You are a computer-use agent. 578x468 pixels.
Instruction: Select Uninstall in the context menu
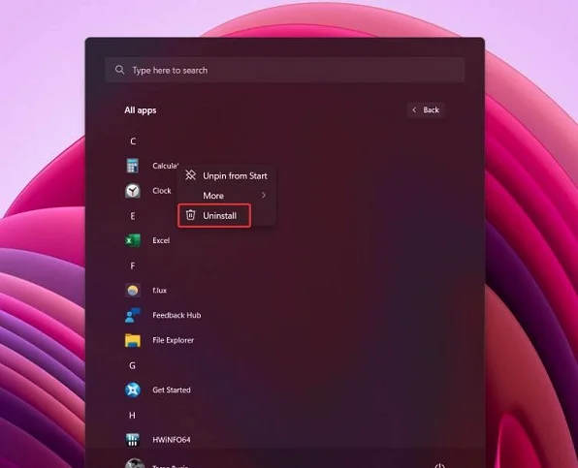(214, 215)
